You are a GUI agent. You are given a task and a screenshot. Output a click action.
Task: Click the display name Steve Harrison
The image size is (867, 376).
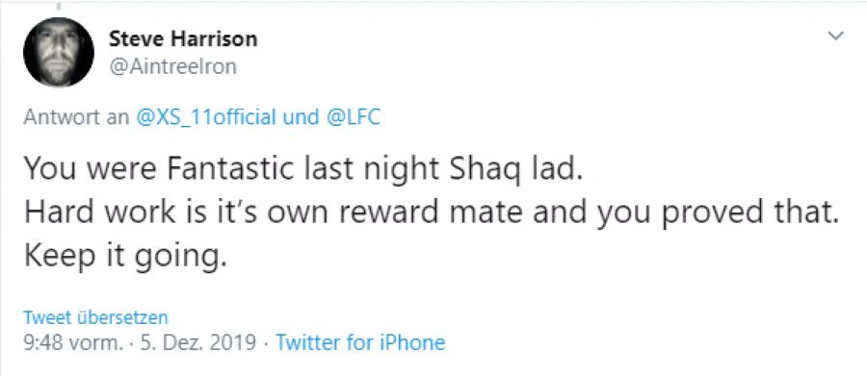(183, 38)
